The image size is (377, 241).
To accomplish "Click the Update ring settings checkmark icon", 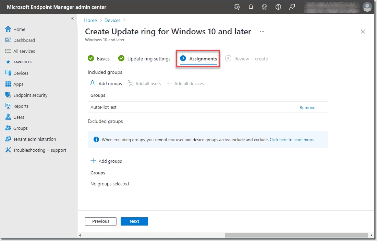I will 121,58.
